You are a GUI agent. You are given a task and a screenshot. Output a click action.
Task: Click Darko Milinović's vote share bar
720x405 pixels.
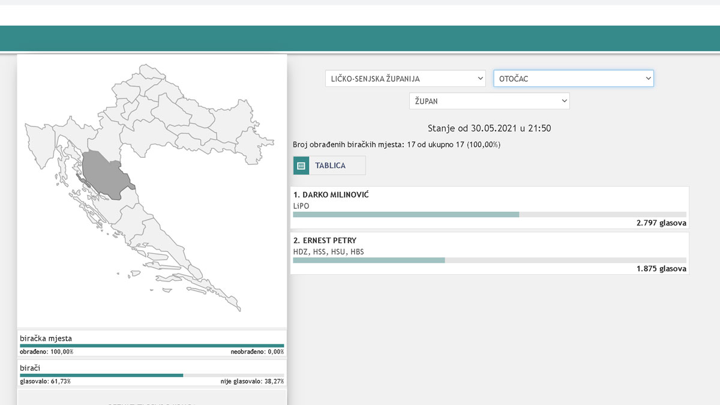point(406,214)
